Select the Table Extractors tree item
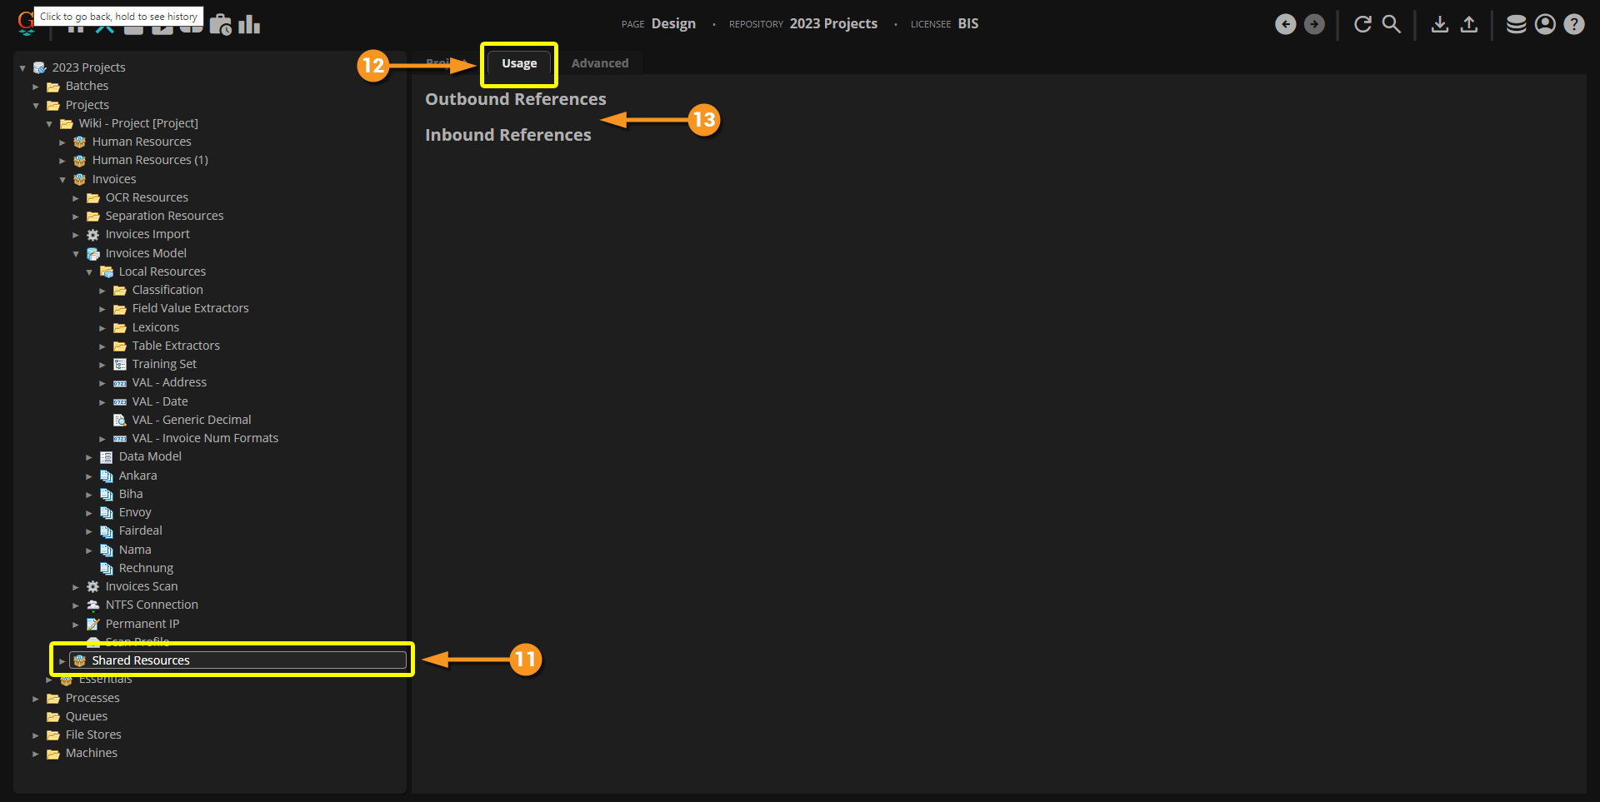Screen dimensions: 1600x802 176,346
